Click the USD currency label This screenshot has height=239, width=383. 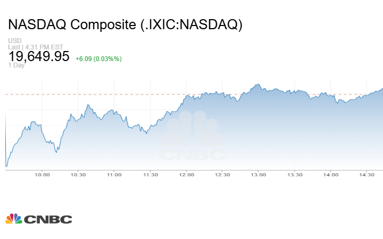pyautogui.click(x=14, y=41)
